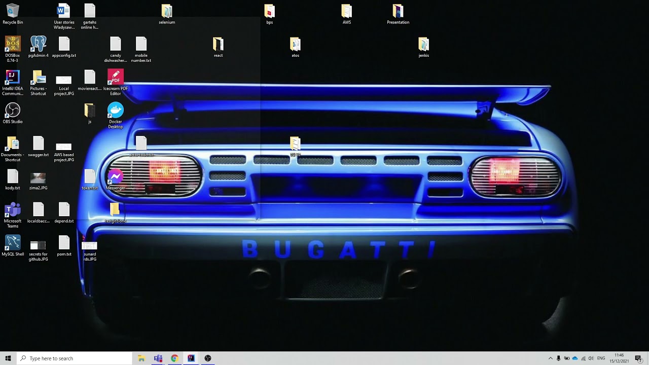The image size is (649, 365).
Task: Select appconfig.txt file on desktop
Action: (64, 47)
